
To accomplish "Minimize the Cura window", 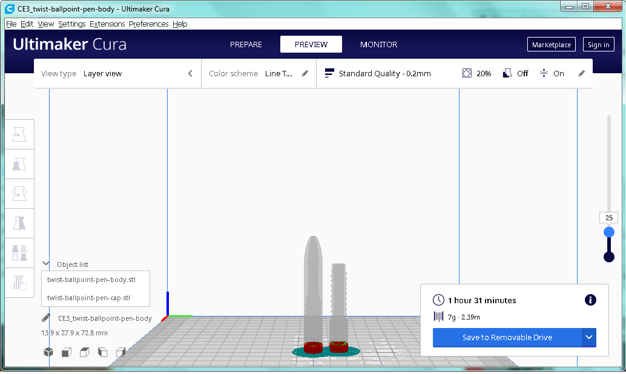I will (569, 7).
